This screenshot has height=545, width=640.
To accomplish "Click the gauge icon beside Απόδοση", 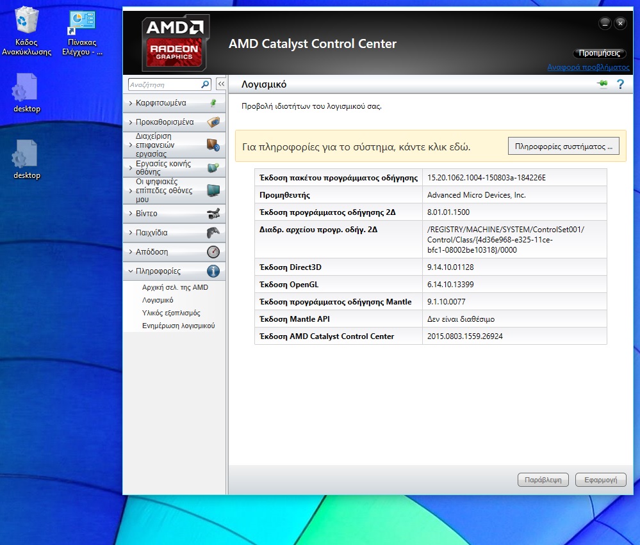I will (x=213, y=252).
